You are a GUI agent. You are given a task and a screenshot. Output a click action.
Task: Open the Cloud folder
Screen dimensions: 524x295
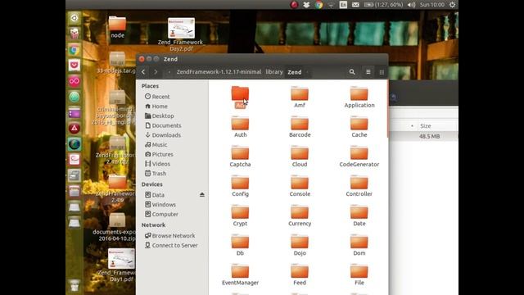tap(300, 157)
